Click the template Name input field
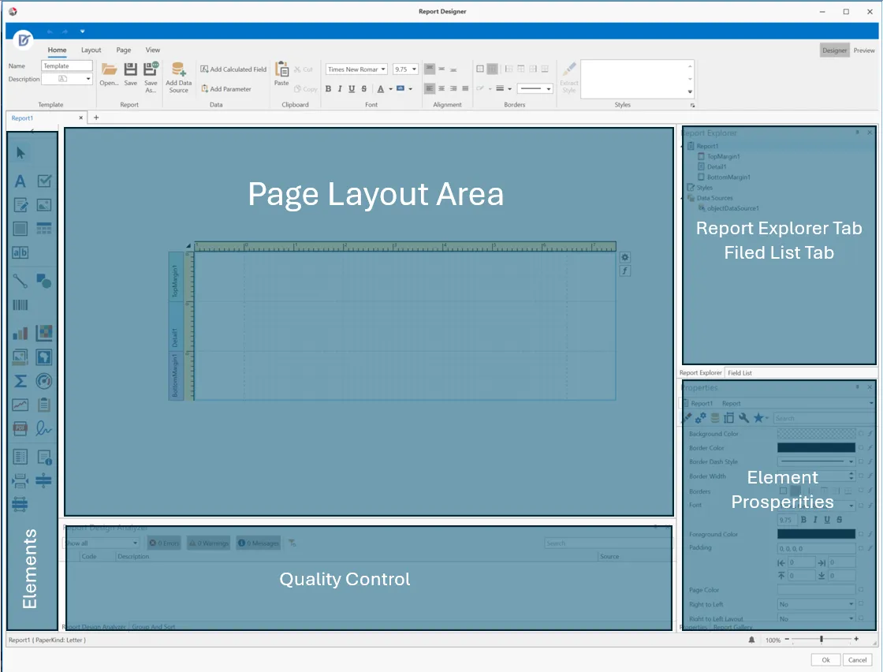The height and width of the screenshot is (672, 883). pyautogui.click(x=67, y=66)
